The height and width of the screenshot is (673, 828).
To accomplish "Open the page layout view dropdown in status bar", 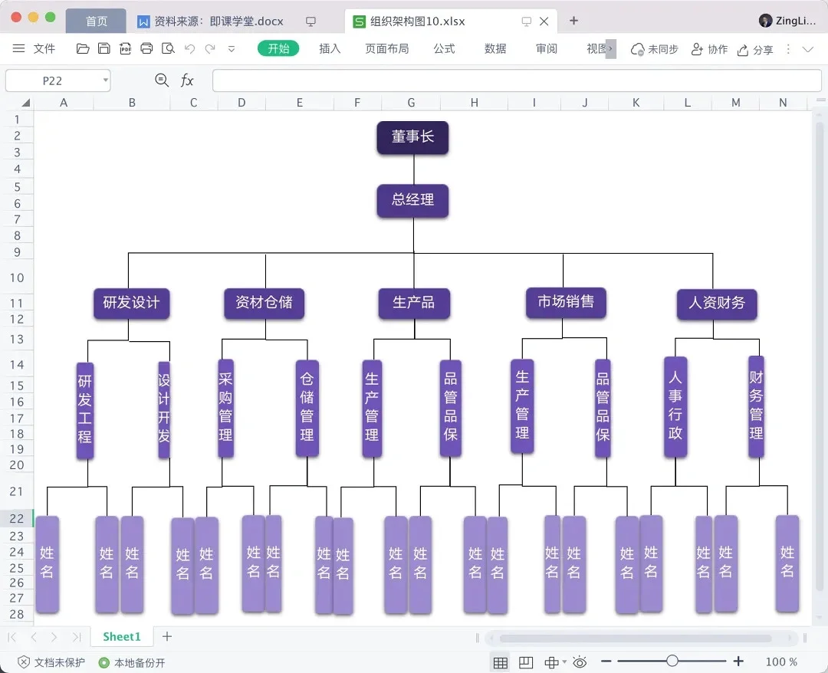I will 563,661.
